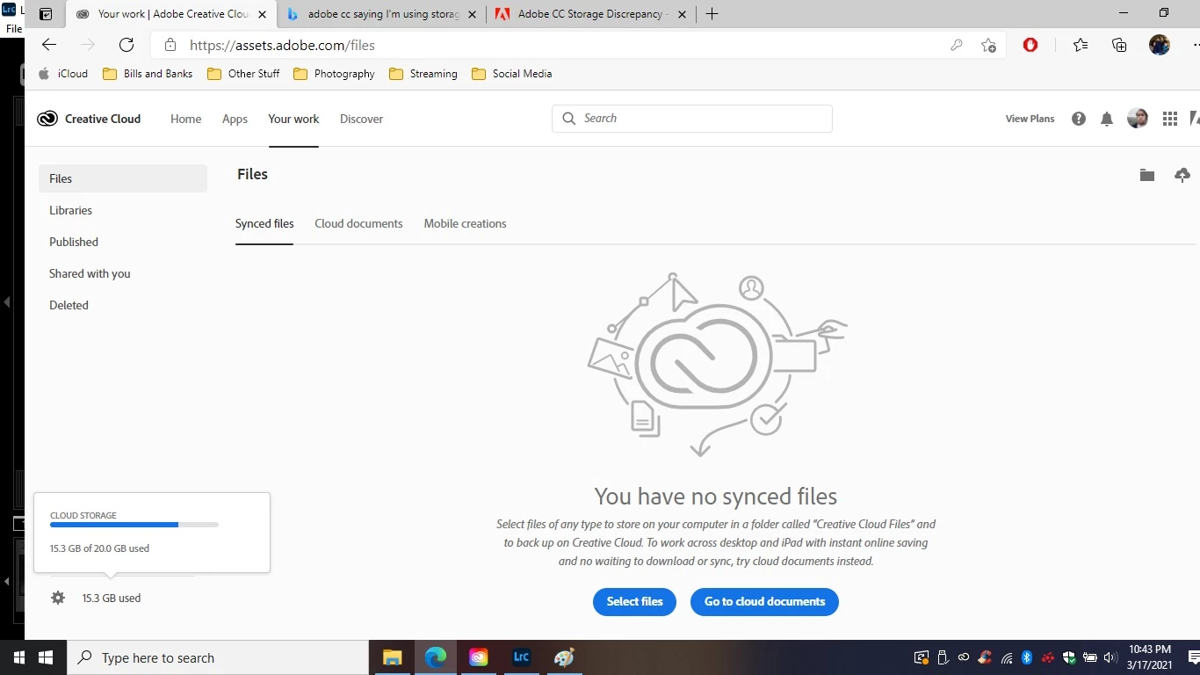Create a new folder in Files
The width and height of the screenshot is (1200, 675).
pyautogui.click(x=1147, y=175)
